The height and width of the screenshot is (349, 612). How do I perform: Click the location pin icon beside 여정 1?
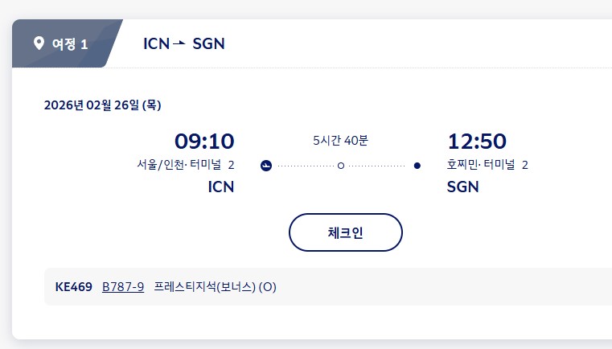coord(39,43)
